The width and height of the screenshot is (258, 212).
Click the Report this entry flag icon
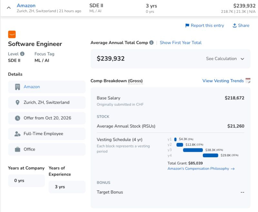(187, 26)
